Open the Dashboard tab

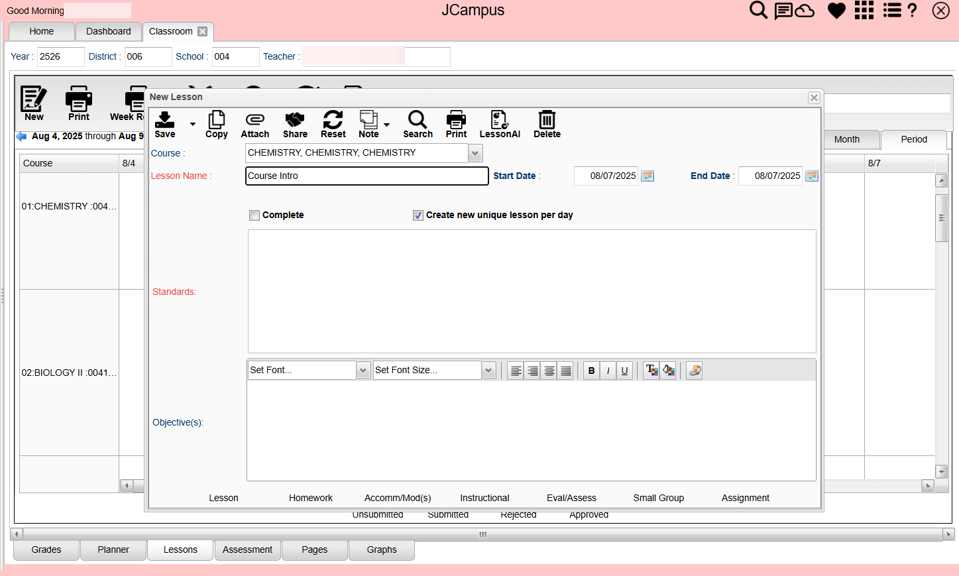coord(109,31)
